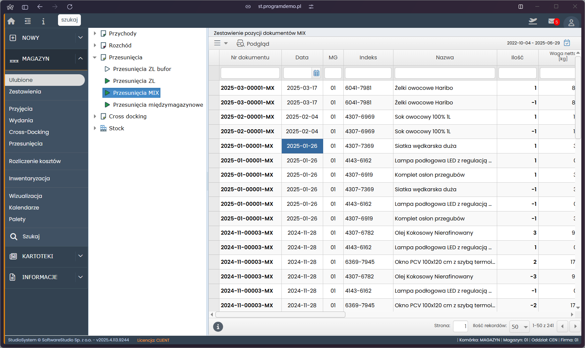
Task: Open the mail notifications icon
Action: 553,22
